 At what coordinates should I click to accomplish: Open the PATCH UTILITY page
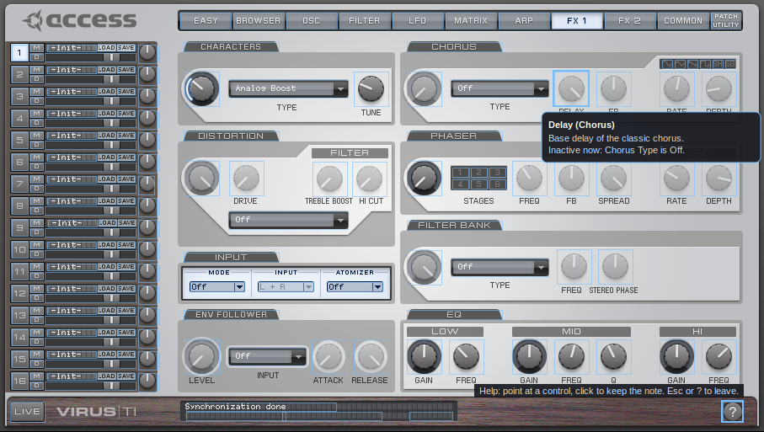(x=726, y=21)
